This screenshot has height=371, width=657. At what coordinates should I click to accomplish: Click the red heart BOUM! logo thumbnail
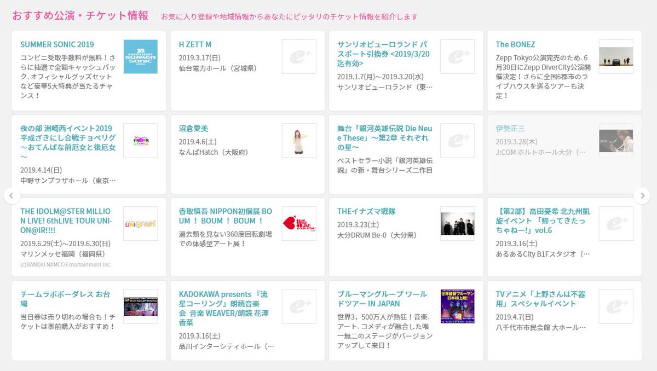tap(299, 223)
